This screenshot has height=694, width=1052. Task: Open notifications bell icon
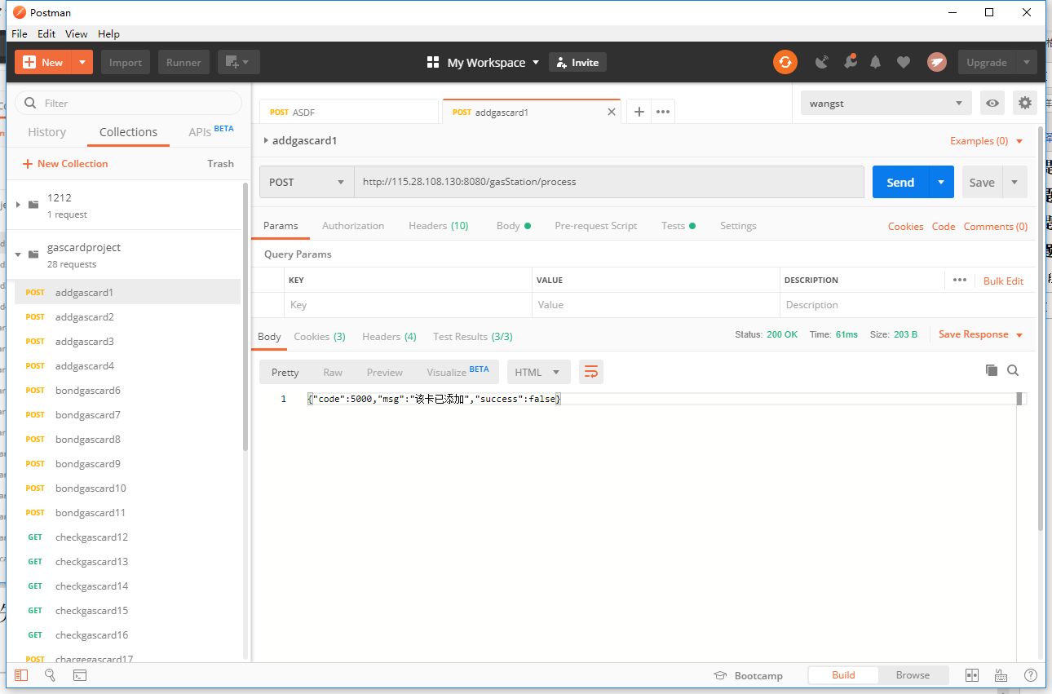point(876,62)
